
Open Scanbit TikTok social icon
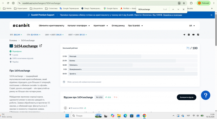[x=198, y=34]
